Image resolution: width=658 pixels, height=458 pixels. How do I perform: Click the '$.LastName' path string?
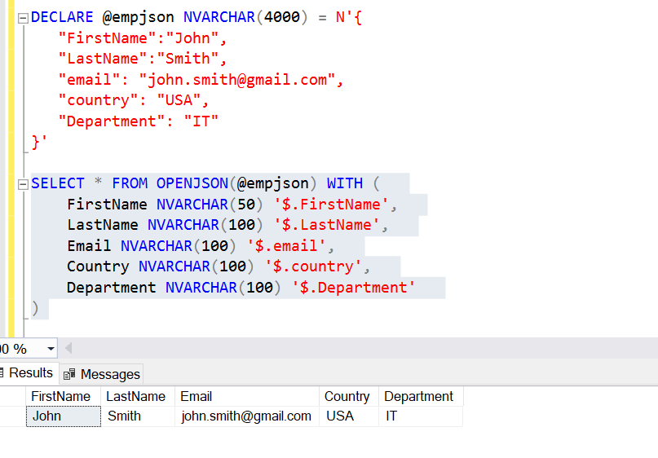(326, 225)
